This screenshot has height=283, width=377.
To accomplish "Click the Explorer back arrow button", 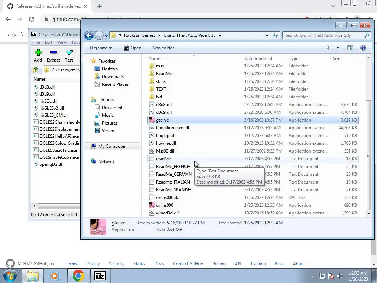I will click(89, 35).
